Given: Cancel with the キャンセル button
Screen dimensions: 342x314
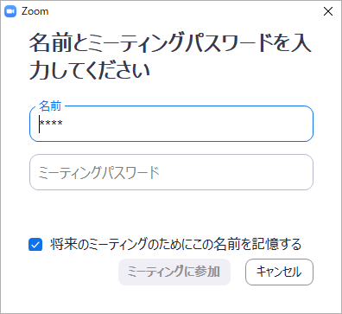Looking at the screenshot, I should coord(279,272).
